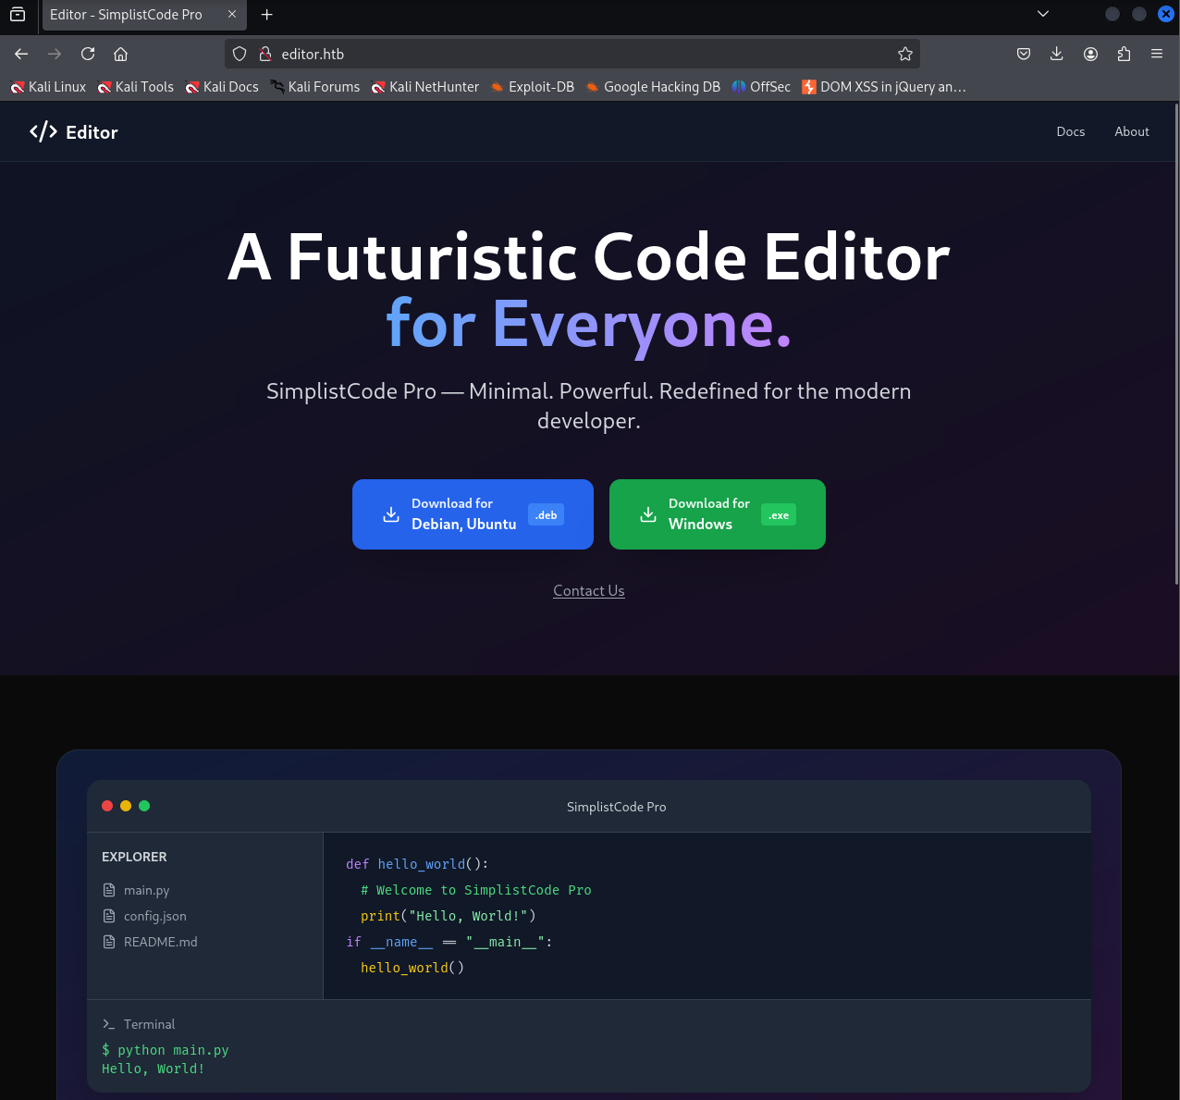Expand the list all tabs chevron
This screenshot has height=1100, width=1180.
[1043, 14]
